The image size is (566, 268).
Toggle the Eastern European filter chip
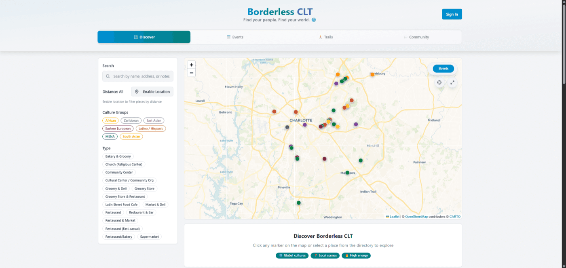[118, 129]
